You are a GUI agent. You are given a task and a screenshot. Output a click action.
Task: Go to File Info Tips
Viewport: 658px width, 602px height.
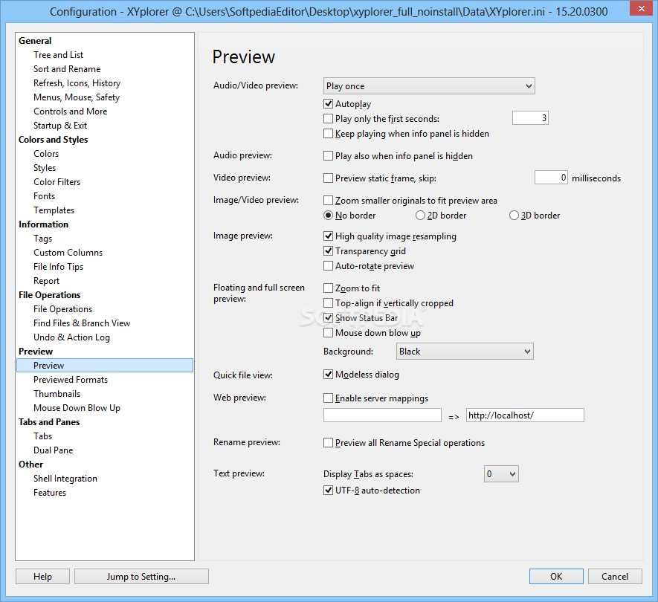point(58,267)
